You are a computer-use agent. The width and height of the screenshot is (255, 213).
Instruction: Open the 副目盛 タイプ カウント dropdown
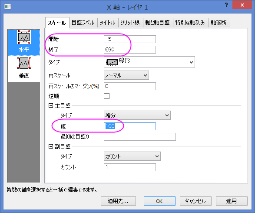132,156
